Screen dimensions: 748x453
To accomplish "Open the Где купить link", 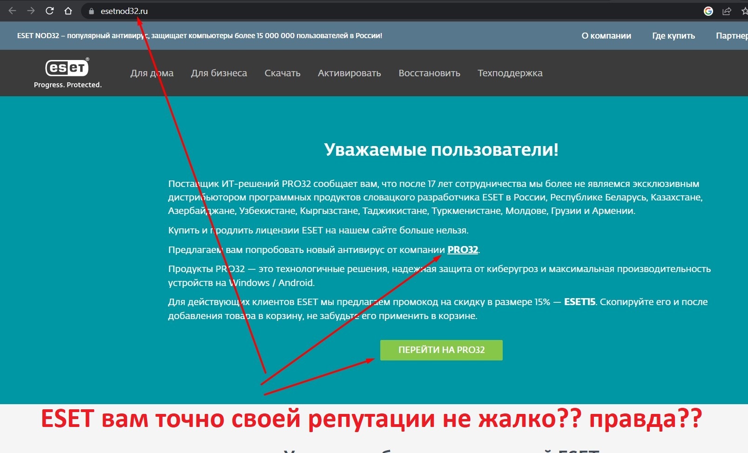I will click(674, 36).
